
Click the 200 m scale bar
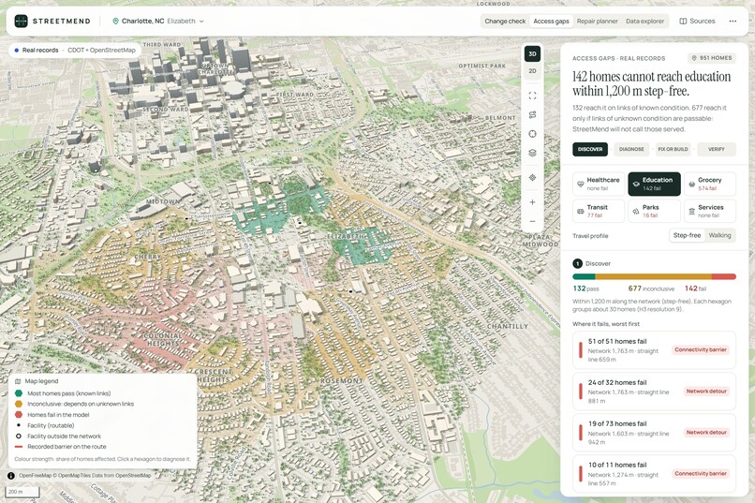pyautogui.click(x=22, y=492)
